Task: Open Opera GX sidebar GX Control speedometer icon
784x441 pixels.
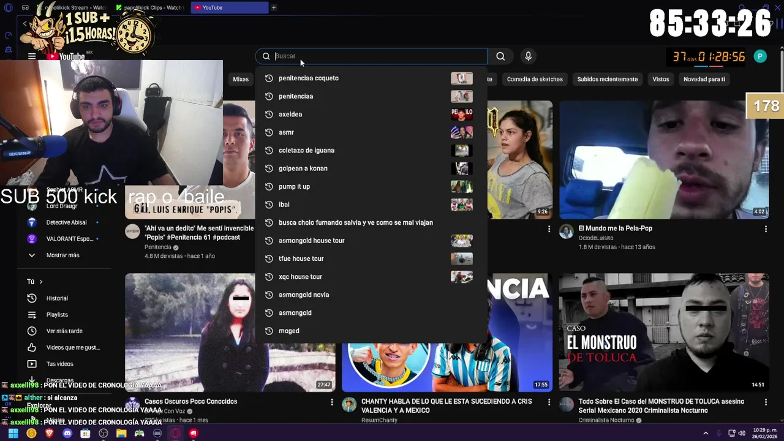Action: [9, 36]
